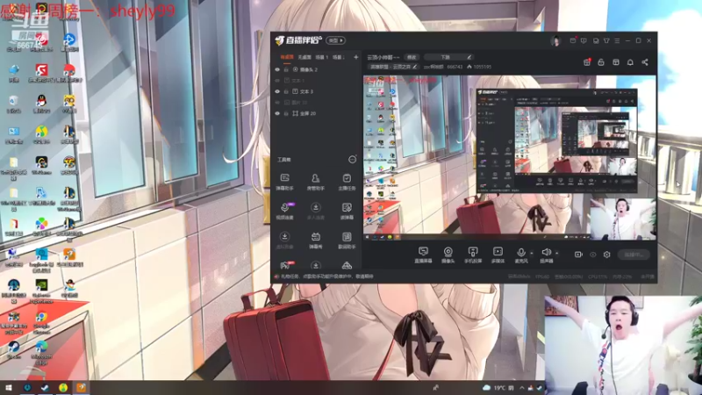The width and height of the screenshot is (702, 395).
Task: Toggle lock on 全屏 20 layer
Action: point(286,113)
